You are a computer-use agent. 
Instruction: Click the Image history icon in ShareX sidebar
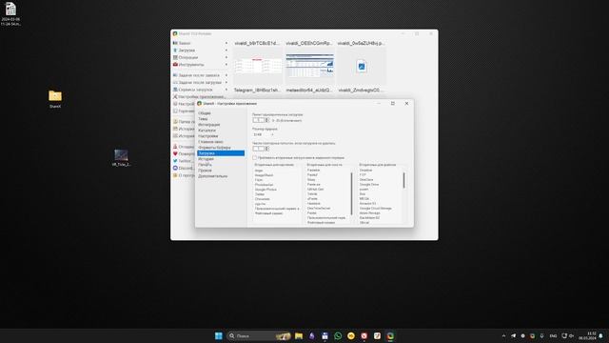[x=175, y=136]
